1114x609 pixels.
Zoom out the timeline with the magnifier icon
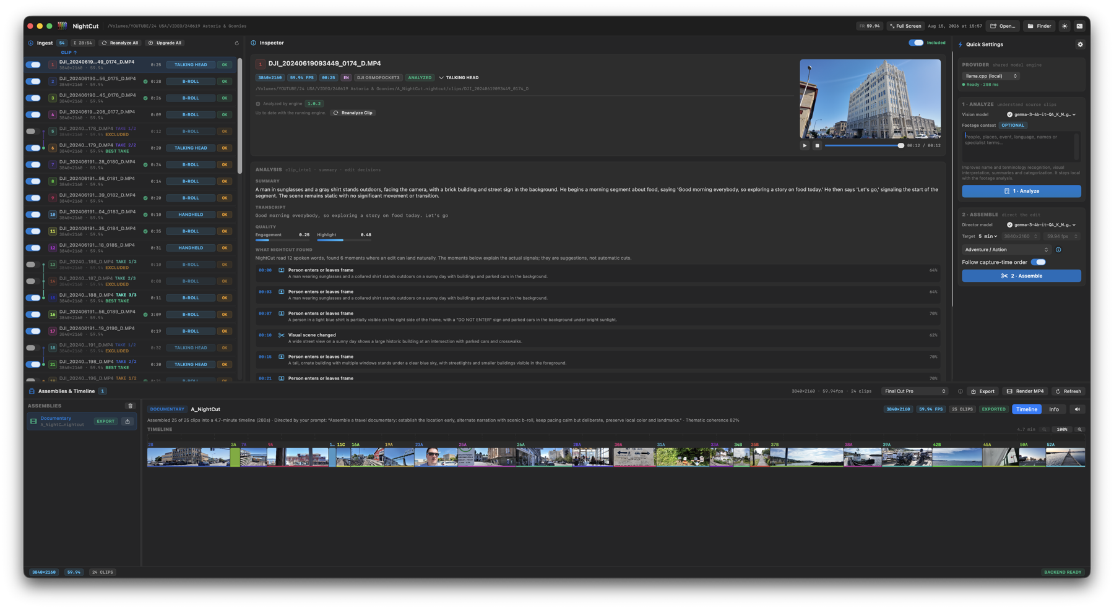tap(1044, 430)
